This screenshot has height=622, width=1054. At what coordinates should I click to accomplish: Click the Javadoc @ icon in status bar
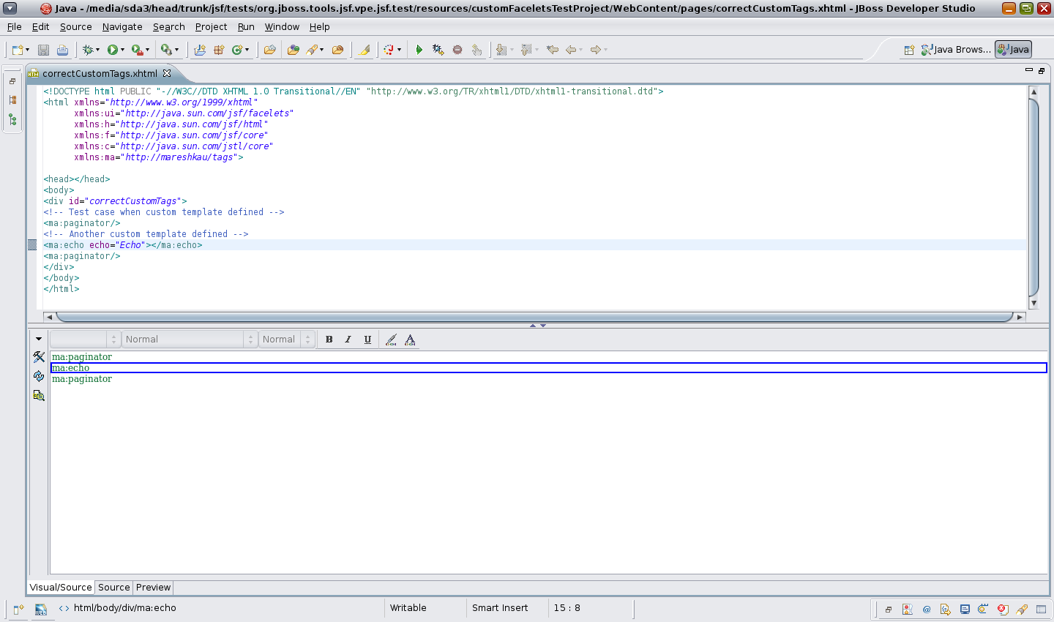(927, 609)
